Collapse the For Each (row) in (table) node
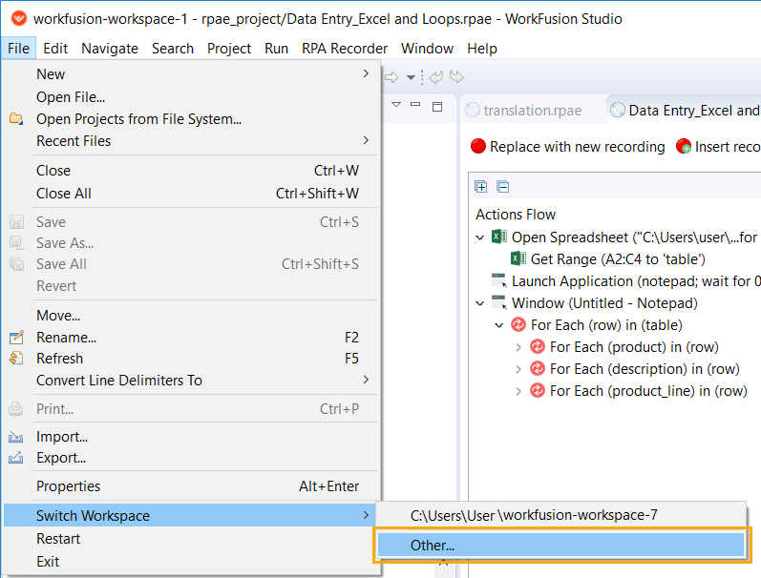761x578 pixels. (499, 325)
